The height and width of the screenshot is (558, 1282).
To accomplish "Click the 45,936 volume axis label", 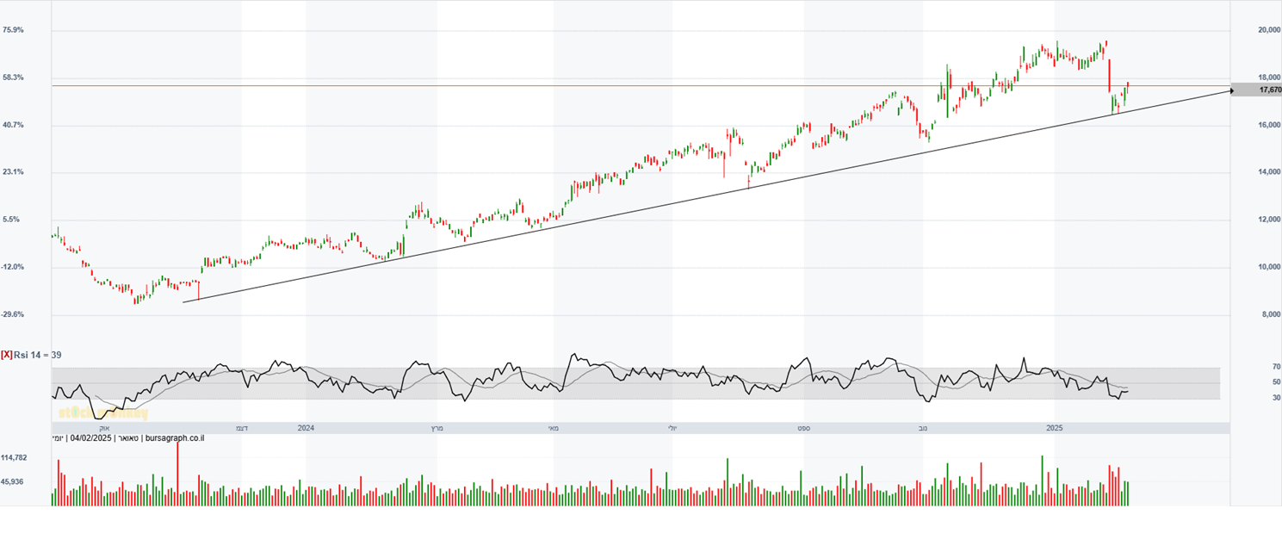I will [x=12, y=481].
